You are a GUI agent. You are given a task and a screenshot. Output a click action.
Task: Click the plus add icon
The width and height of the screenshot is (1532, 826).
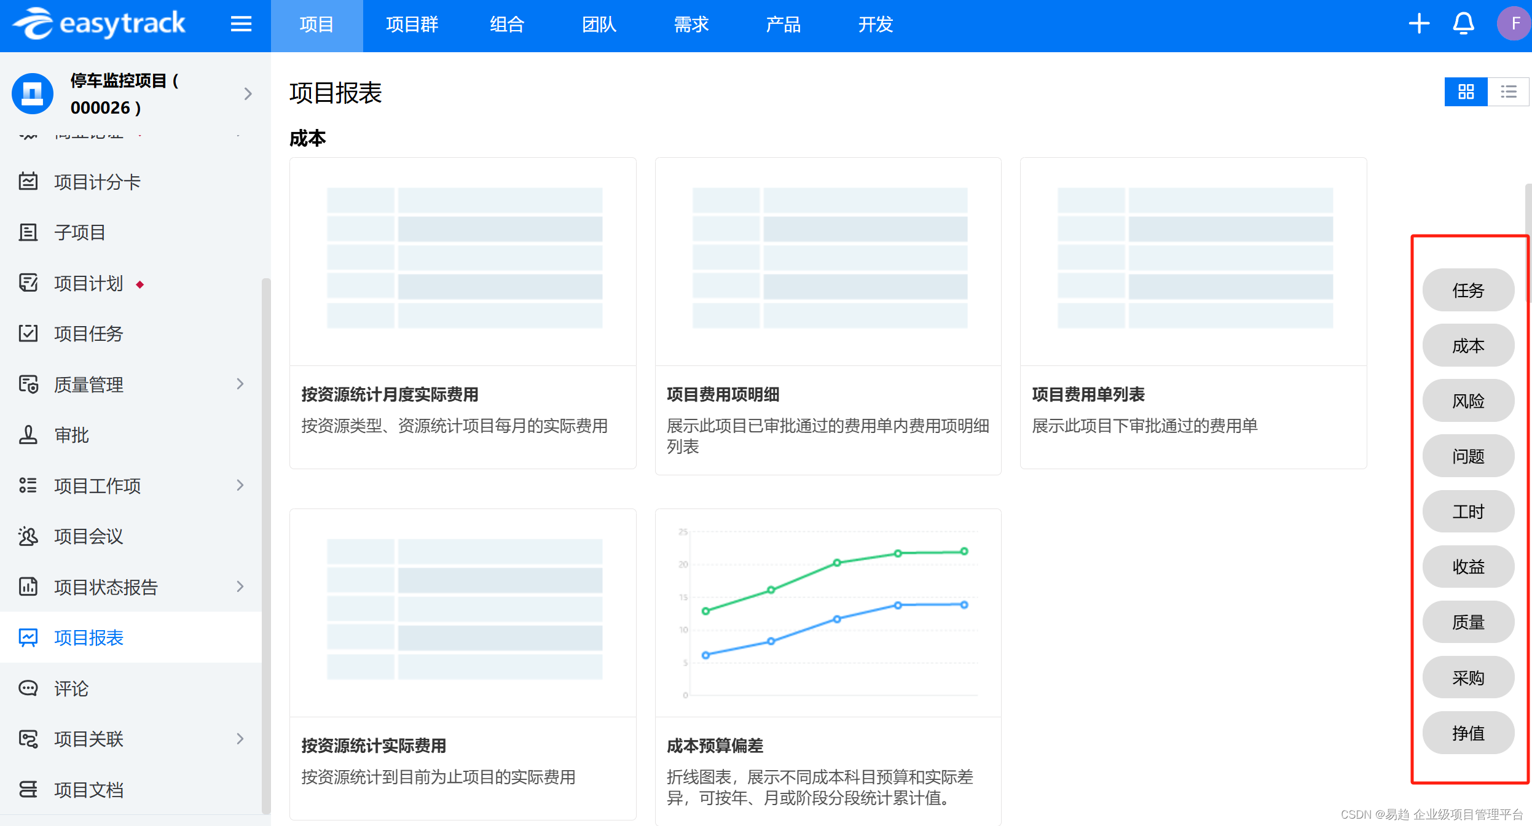pyautogui.click(x=1419, y=25)
